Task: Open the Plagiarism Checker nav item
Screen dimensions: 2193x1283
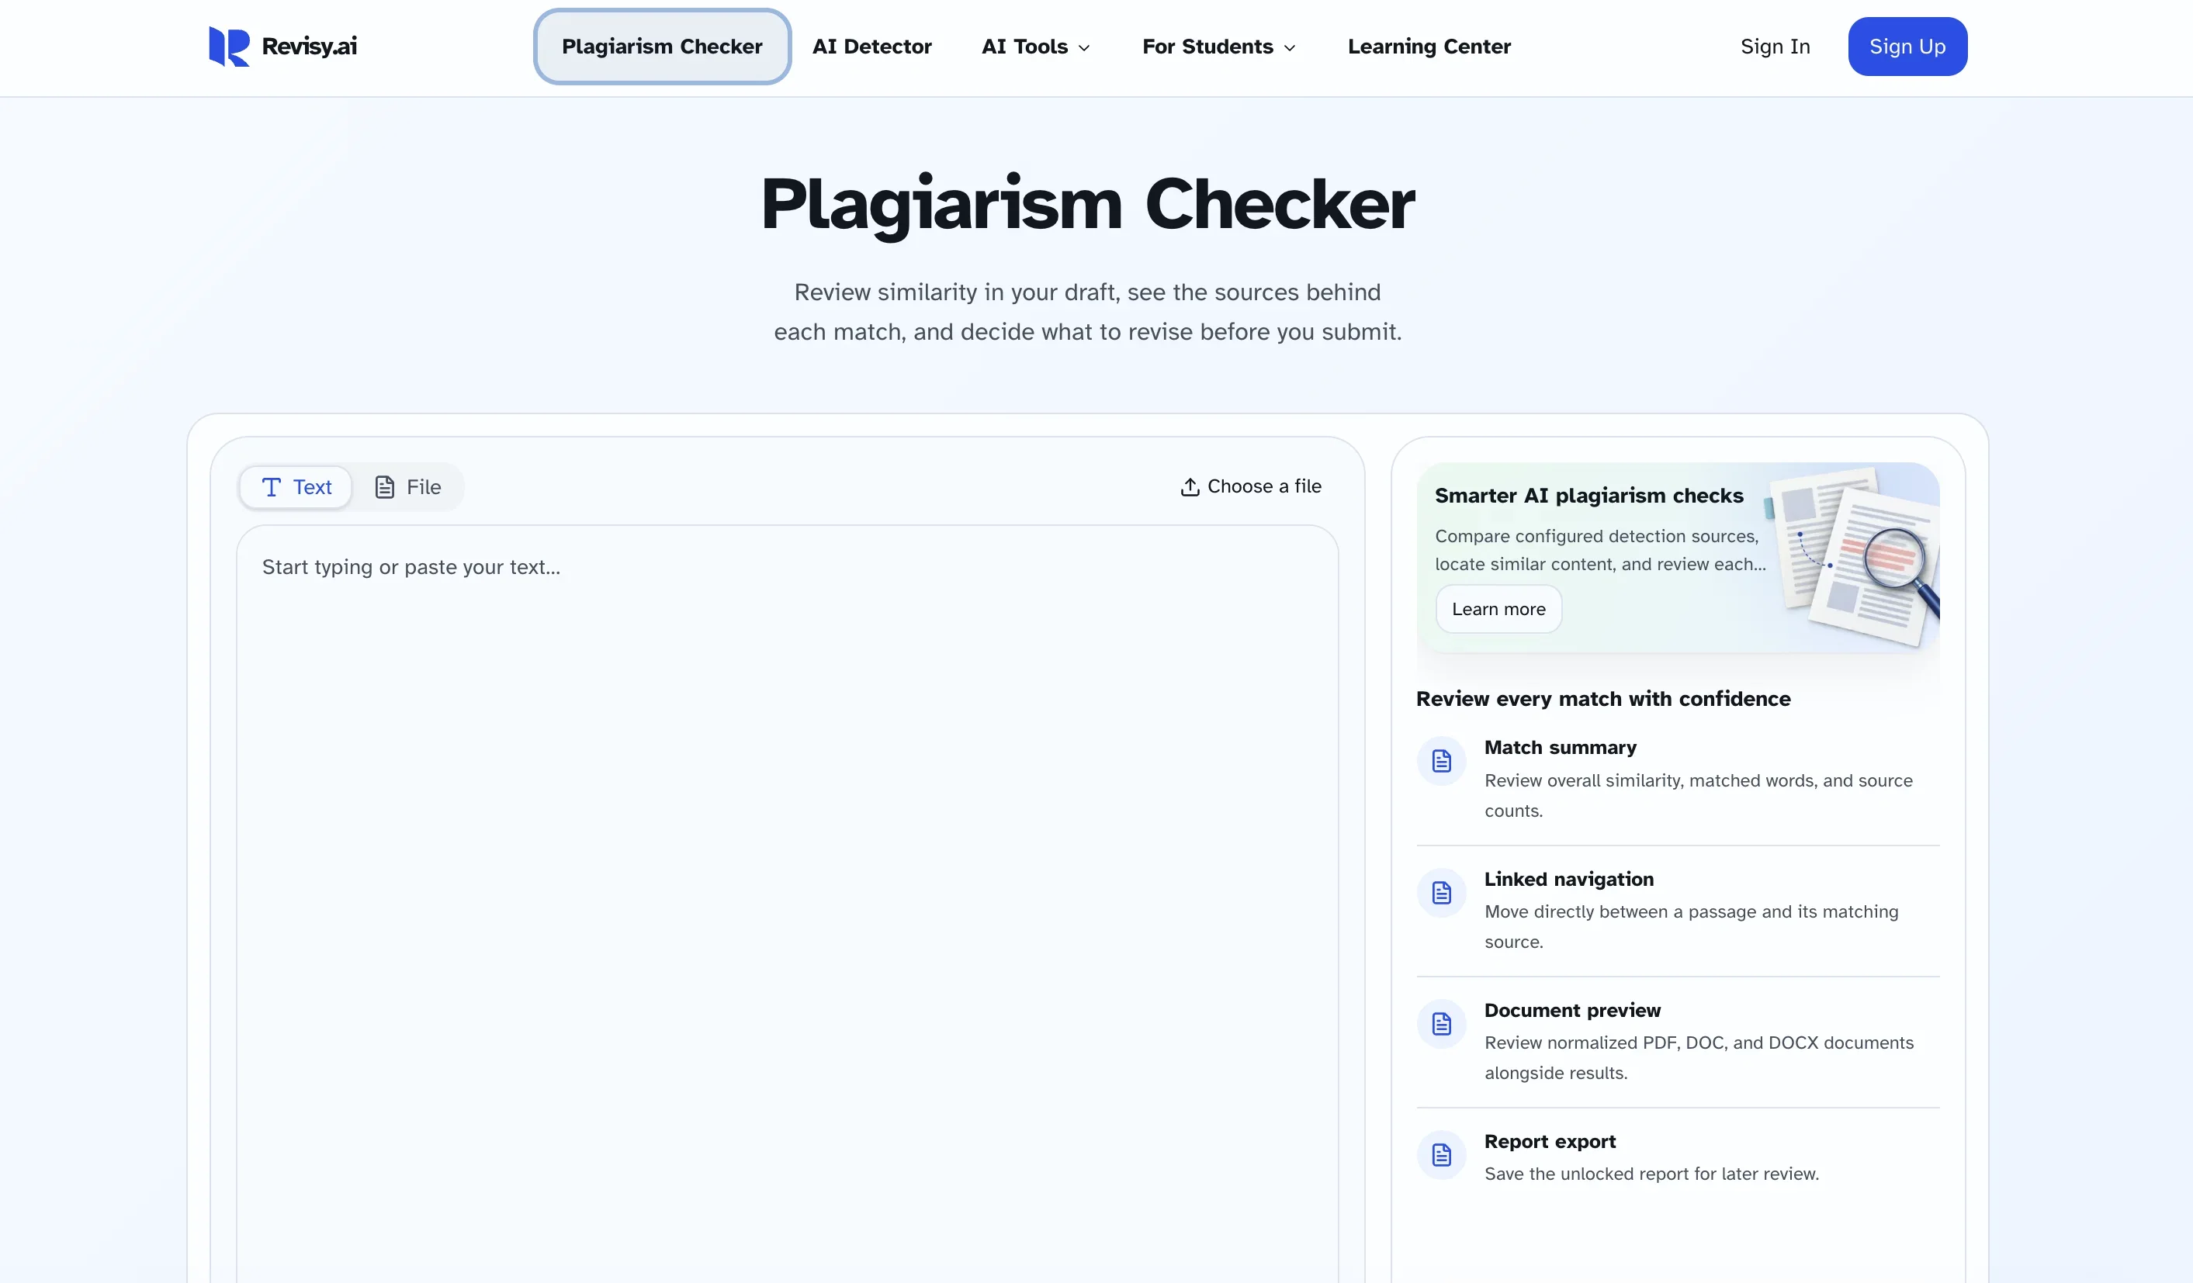Action: [661, 47]
